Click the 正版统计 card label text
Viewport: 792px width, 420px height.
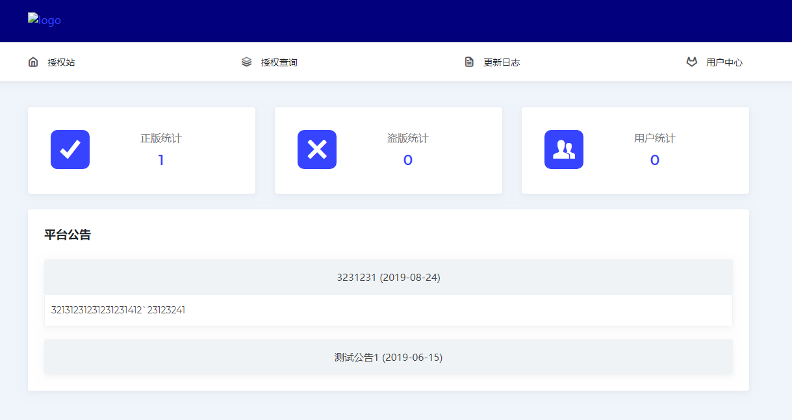point(160,138)
